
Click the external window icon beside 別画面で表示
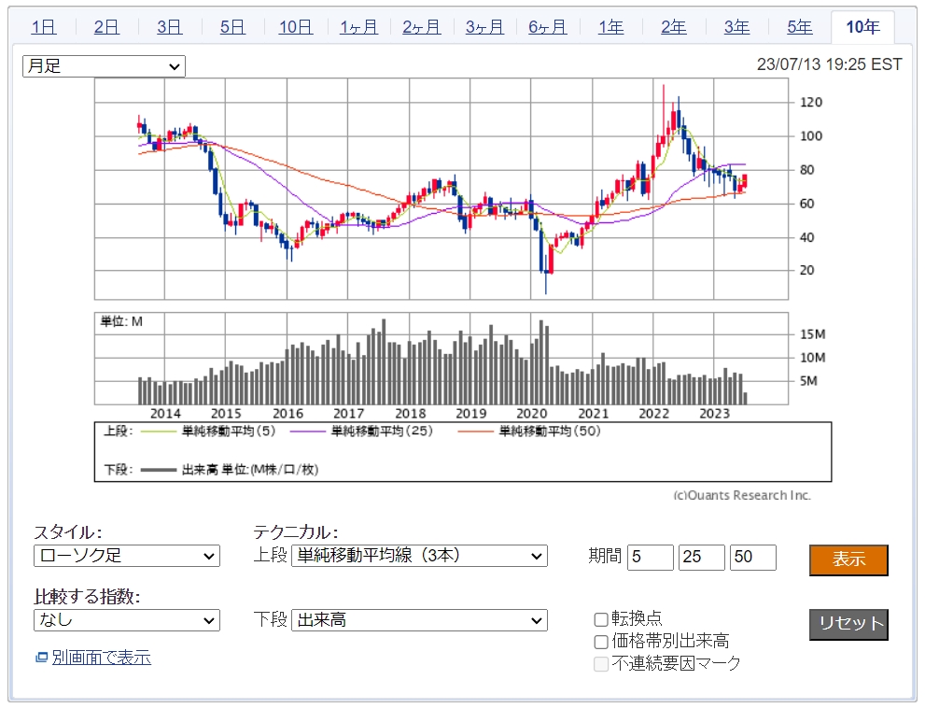point(41,658)
